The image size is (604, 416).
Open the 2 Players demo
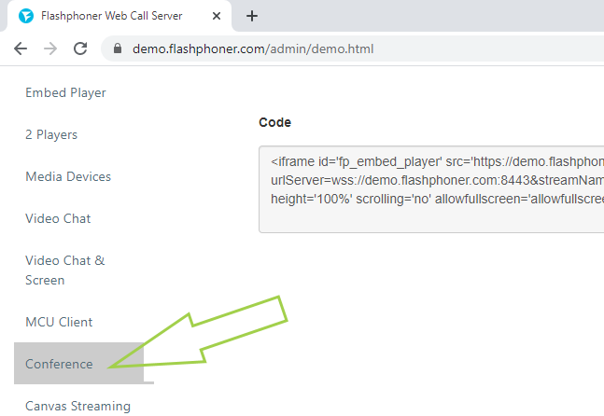51,134
